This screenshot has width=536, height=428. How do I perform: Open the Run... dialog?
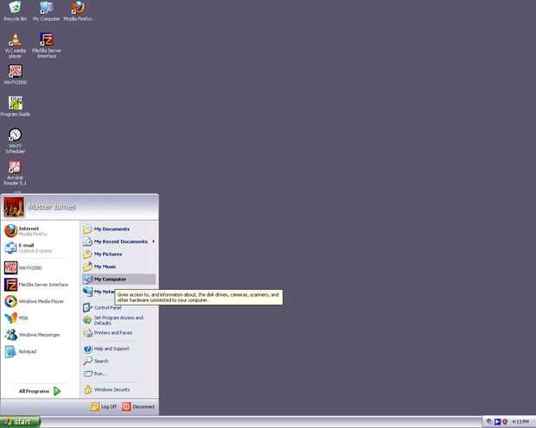click(118, 374)
